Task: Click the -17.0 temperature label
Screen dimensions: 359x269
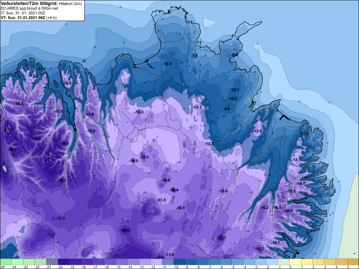Action: click(x=144, y=157)
